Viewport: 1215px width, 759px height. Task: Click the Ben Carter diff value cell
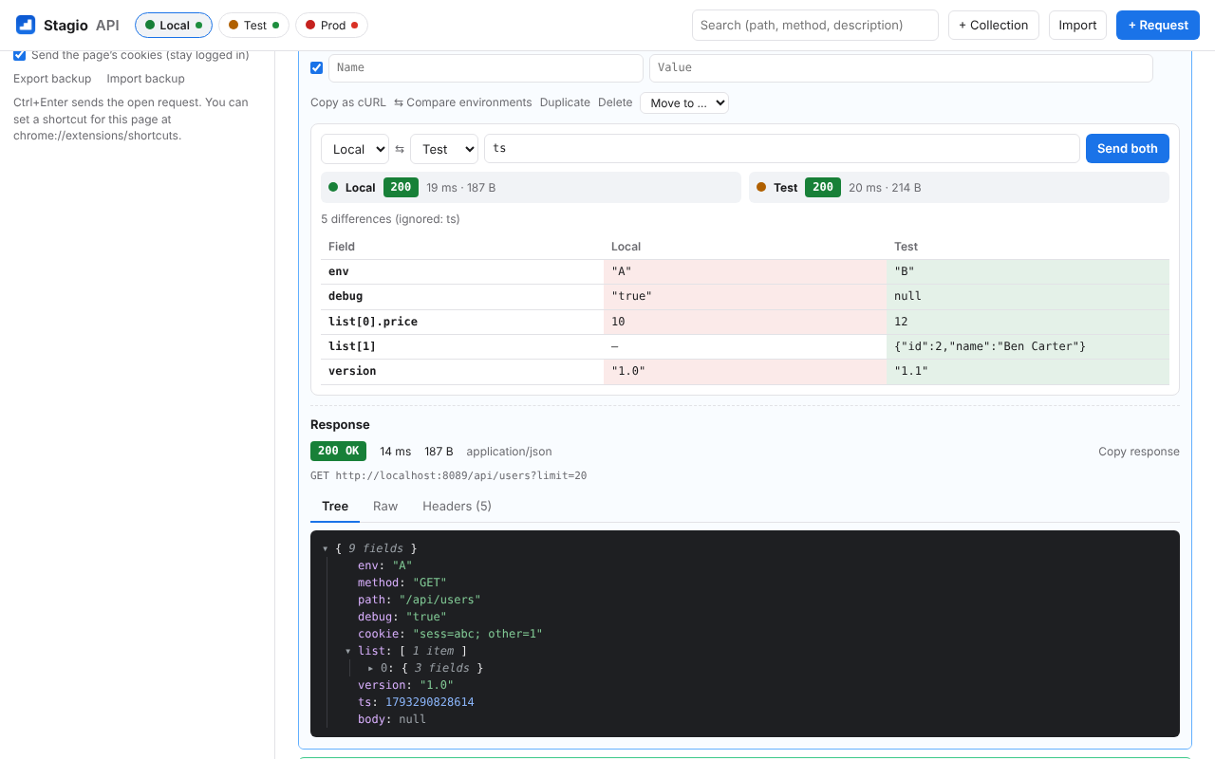(x=1028, y=346)
